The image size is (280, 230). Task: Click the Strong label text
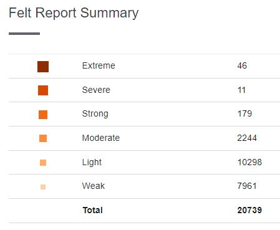tap(95, 114)
